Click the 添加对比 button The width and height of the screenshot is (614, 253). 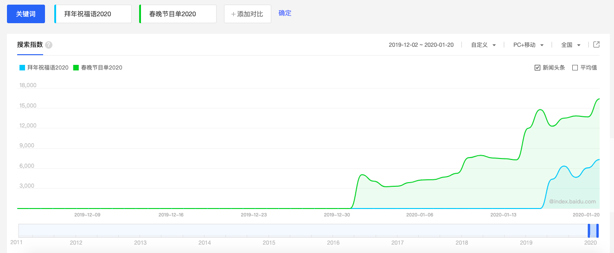[x=247, y=14]
